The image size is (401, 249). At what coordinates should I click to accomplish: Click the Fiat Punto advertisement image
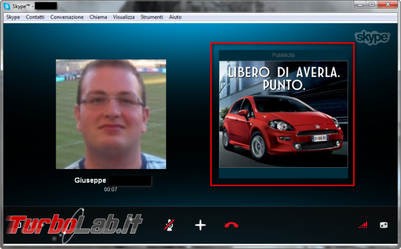tap(283, 114)
